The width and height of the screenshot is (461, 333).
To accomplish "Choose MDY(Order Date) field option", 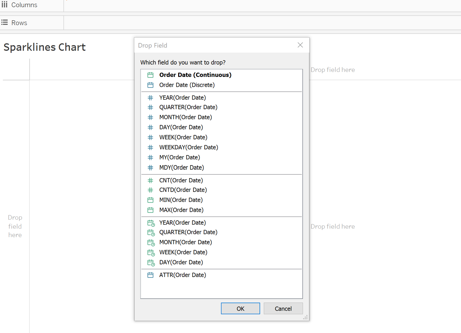I will pos(181,168).
